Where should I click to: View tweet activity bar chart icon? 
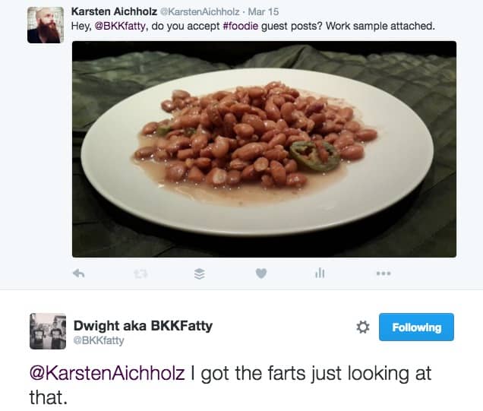[x=320, y=273]
